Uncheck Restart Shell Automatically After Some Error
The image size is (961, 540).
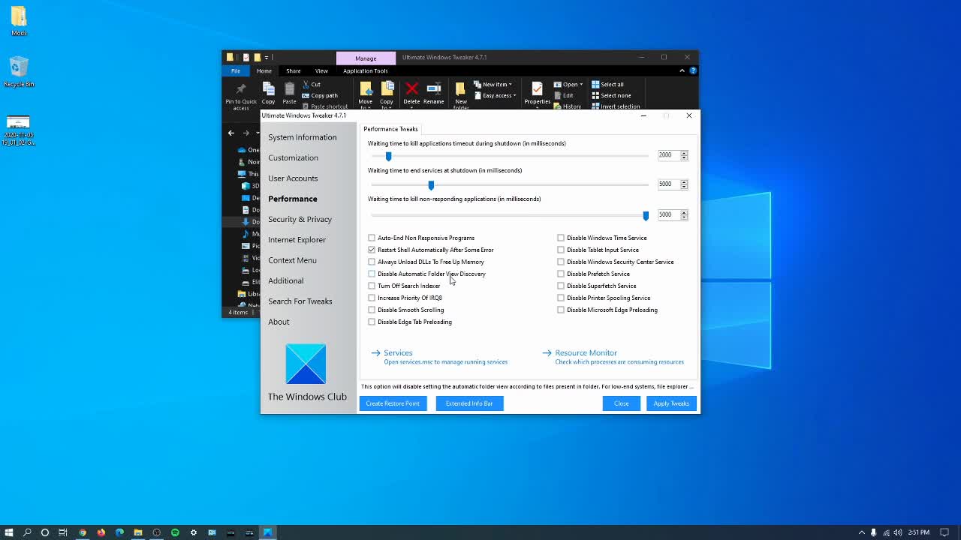(372, 250)
